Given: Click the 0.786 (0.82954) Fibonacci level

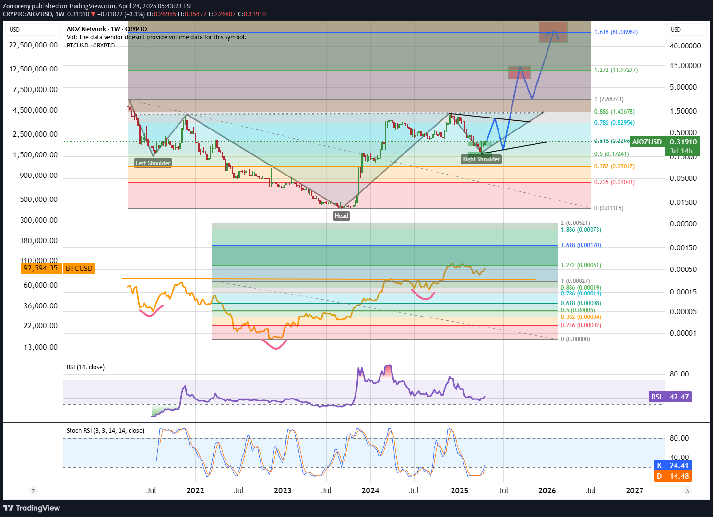Looking at the screenshot, I should click(615, 123).
